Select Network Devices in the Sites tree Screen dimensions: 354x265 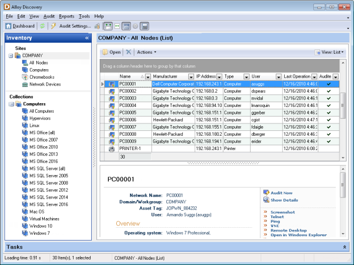tap(45, 84)
